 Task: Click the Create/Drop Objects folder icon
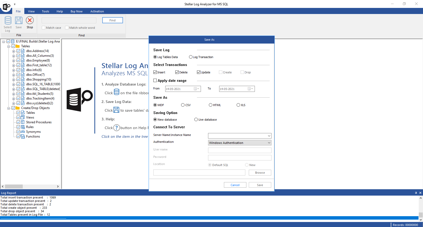pos(18,108)
